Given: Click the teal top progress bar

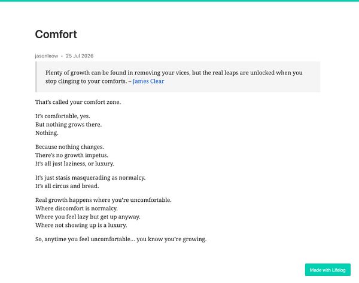Looking at the screenshot, I should (x=180, y=1).
